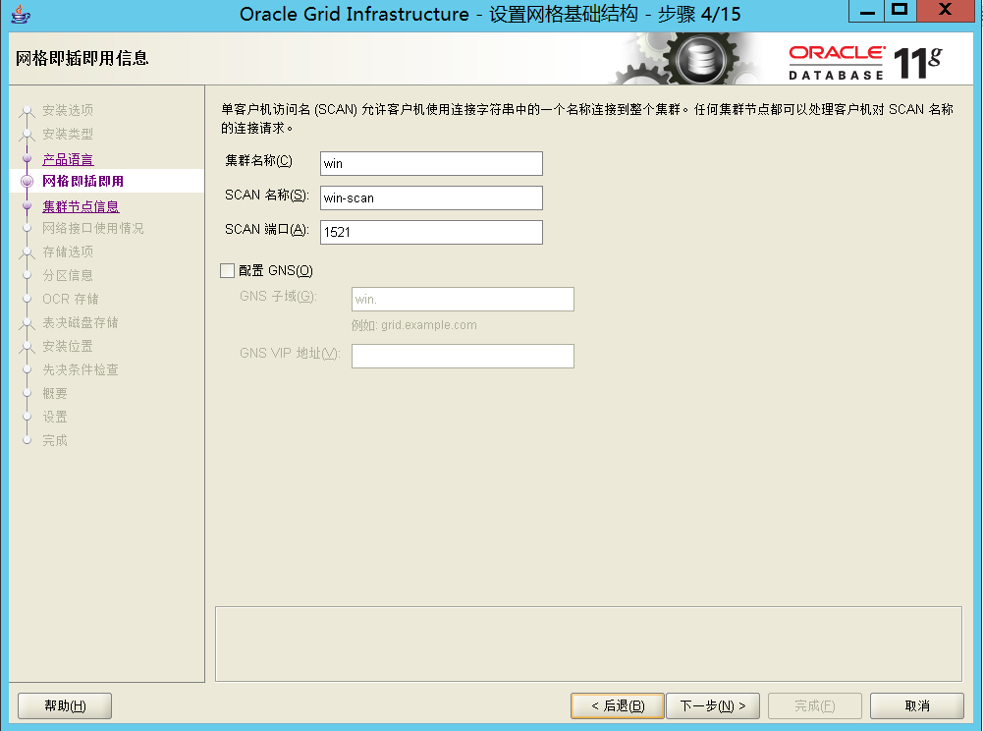The width and height of the screenshot is (983, 731).
Task: Focus the SCAN 名称 text field
Action: (x=431, y=198)
